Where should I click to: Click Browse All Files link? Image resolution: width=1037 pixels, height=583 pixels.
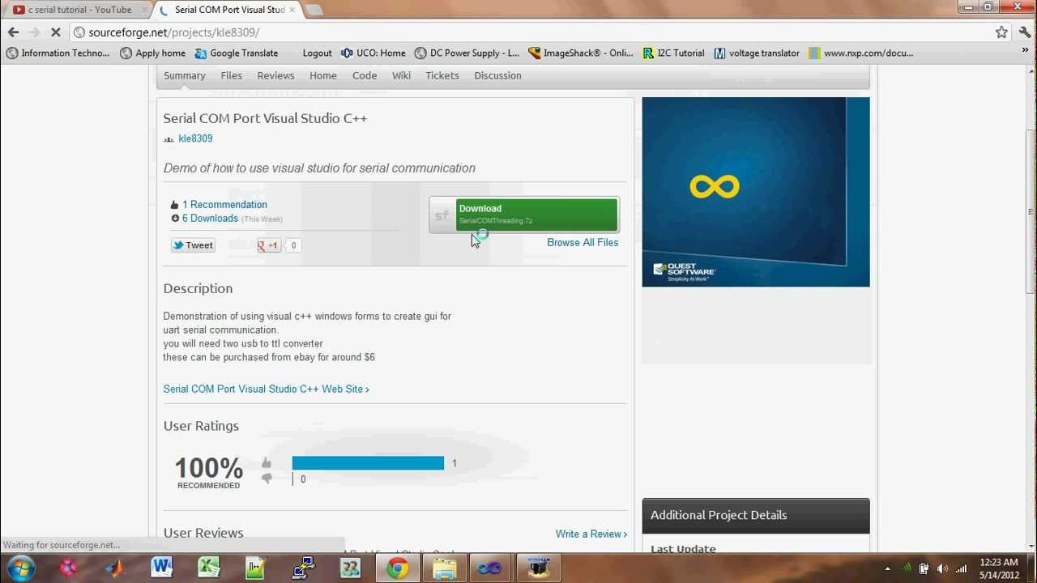click(583, 242)
